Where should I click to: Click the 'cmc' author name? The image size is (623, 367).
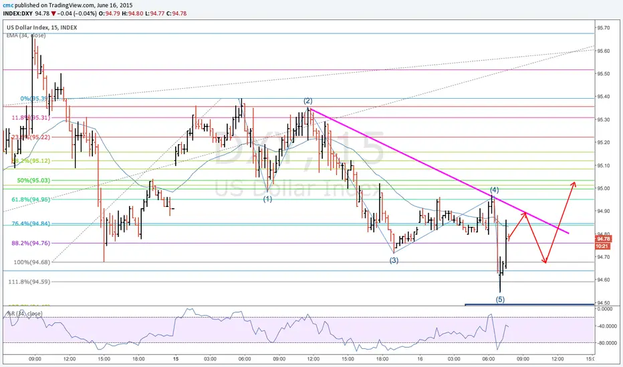[8, 5]
